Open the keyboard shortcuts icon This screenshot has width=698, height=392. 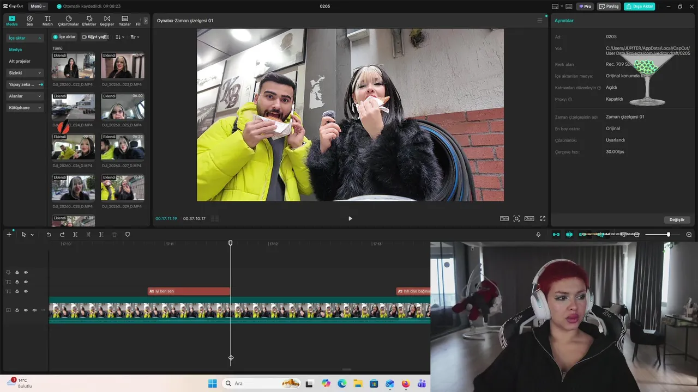[569, 7]
